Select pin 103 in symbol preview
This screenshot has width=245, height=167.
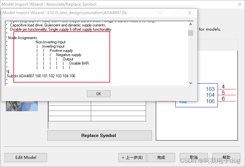coord(210,89)
